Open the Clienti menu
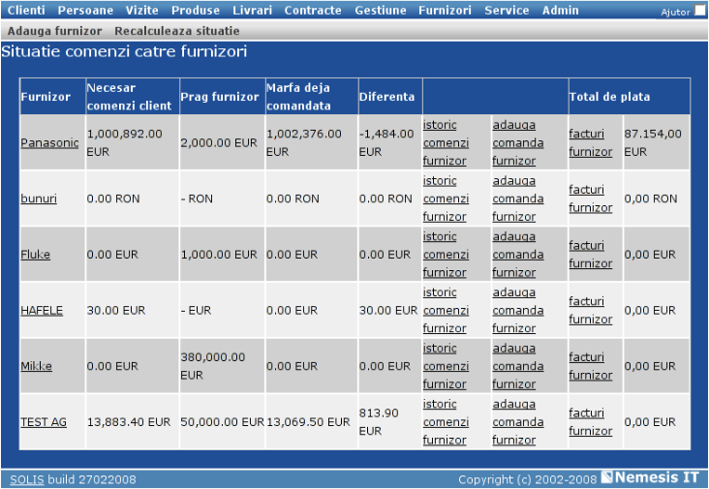This screenshot has height=489, width=709. point(26,10)
